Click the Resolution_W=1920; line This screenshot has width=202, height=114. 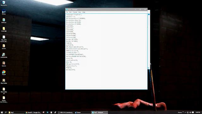73,22
